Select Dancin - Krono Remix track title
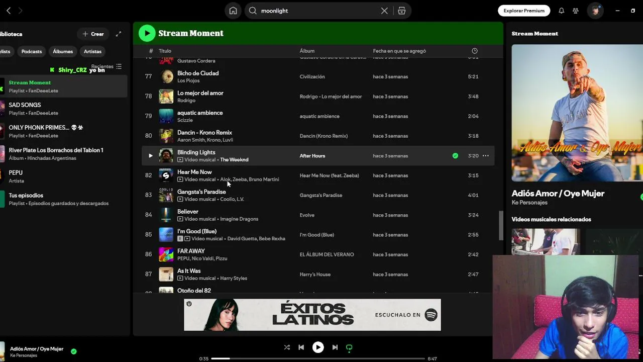The height and width of the screenshot is (362, 643). (204, 132)
